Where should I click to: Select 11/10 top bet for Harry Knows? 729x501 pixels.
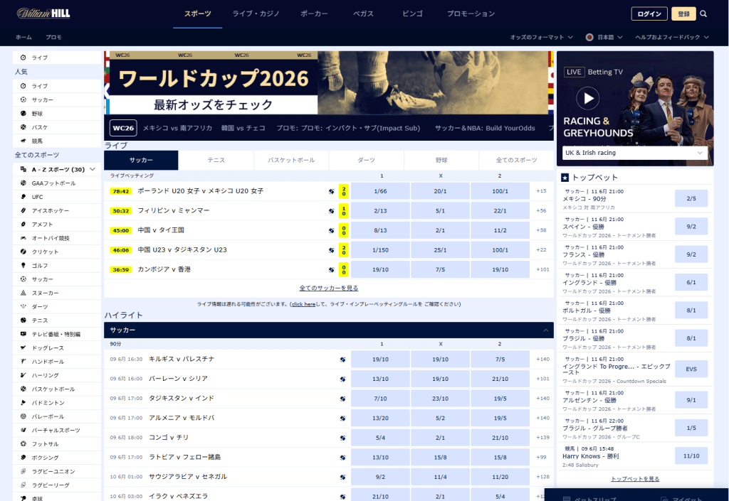tap(691, 456)
